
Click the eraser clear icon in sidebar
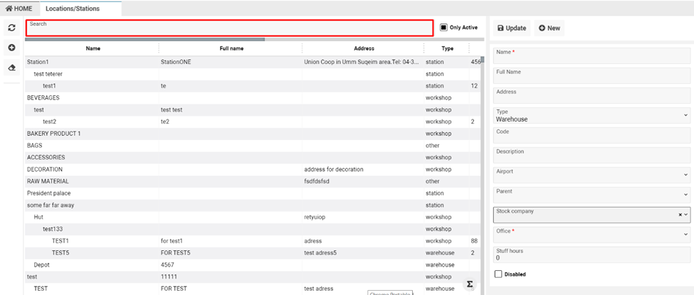tap(11, 68)
